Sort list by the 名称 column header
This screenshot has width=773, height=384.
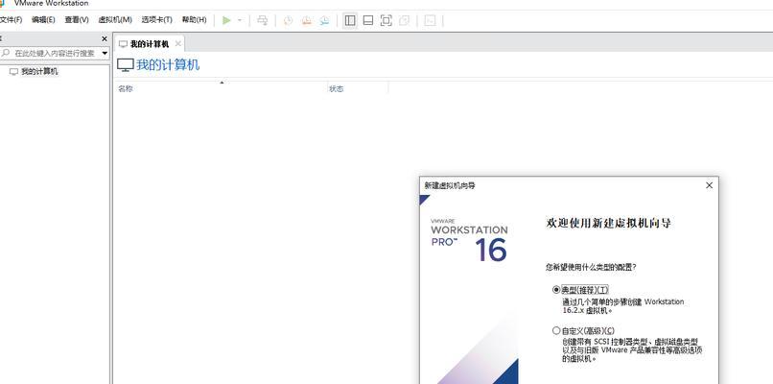(x=126, y=89)
